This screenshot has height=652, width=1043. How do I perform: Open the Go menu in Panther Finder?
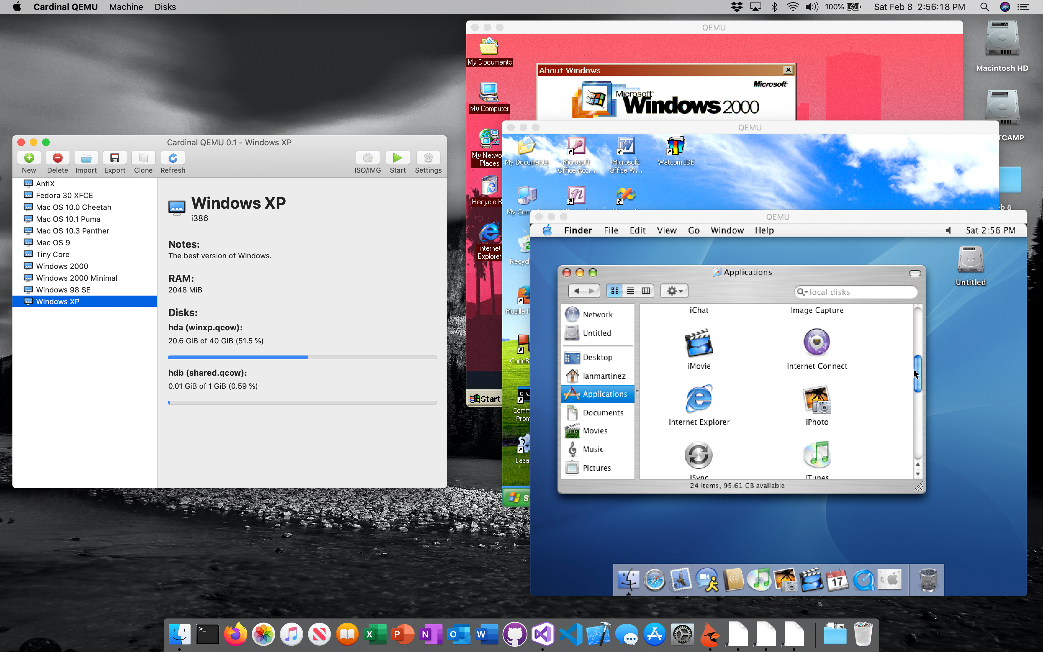point(693,230)
